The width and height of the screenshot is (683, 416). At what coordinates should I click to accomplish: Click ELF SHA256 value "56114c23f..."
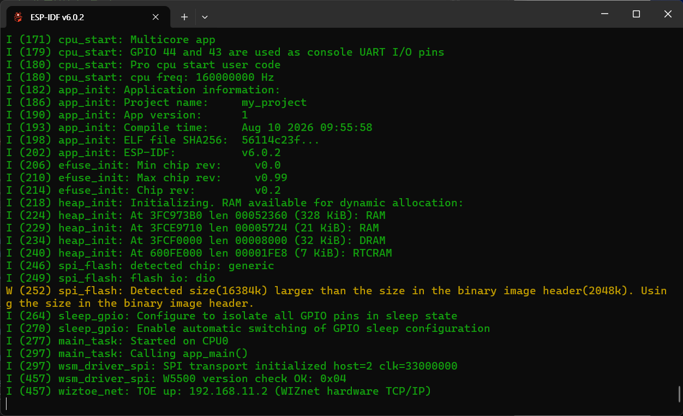pos(280,140)
